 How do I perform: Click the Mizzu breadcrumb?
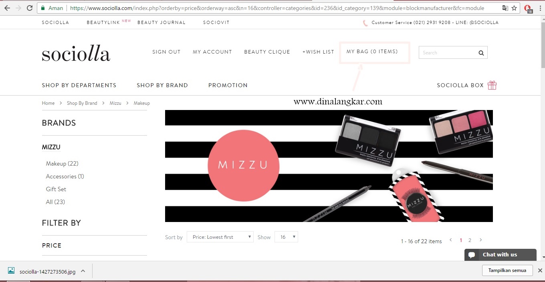coord(115,103)
